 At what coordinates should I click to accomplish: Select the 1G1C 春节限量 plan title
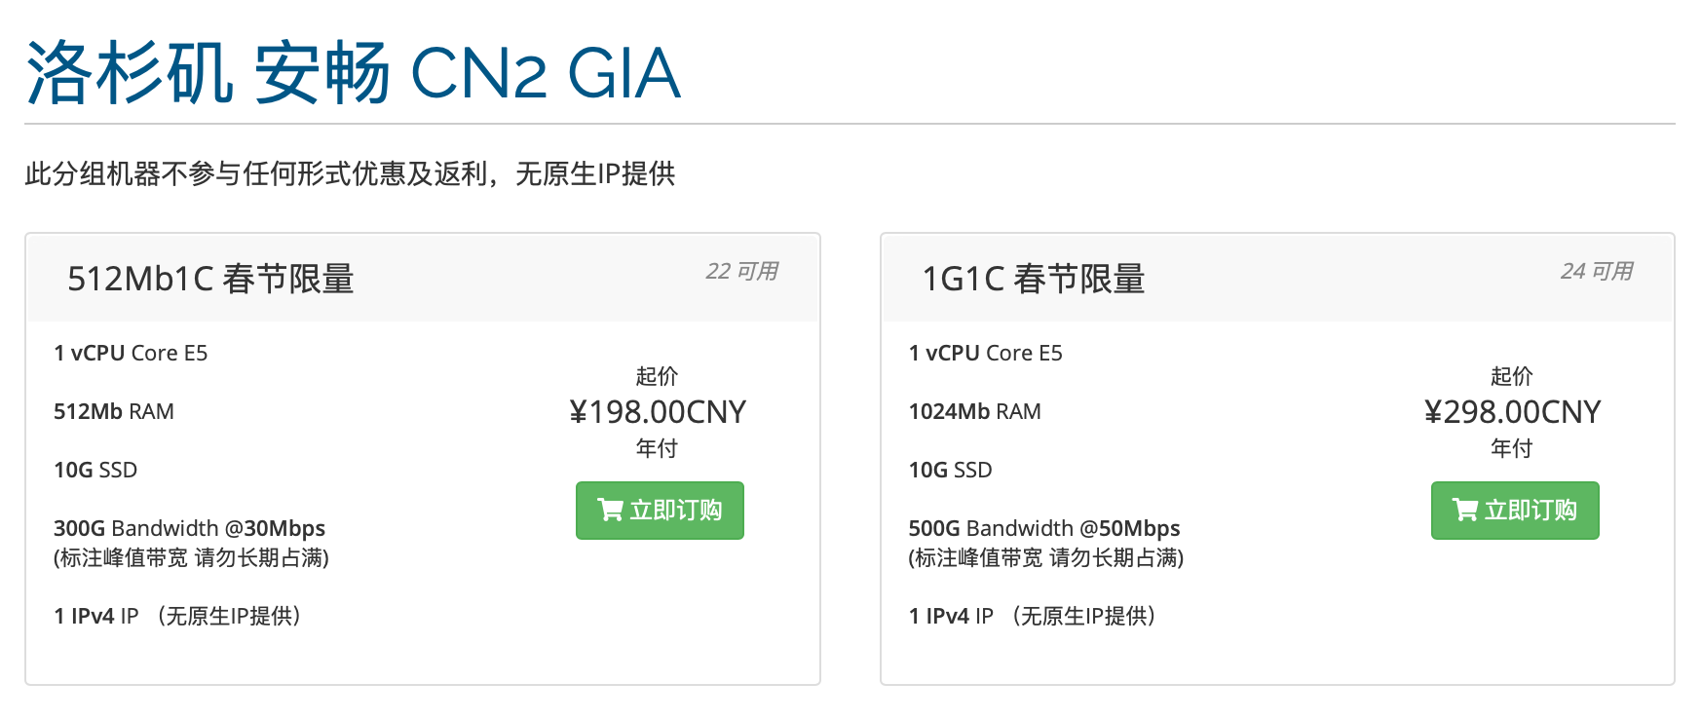[x=1033, y=279]
